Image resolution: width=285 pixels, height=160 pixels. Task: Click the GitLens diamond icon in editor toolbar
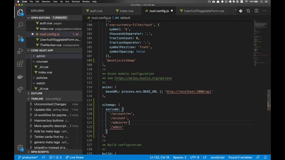[240, 11]
